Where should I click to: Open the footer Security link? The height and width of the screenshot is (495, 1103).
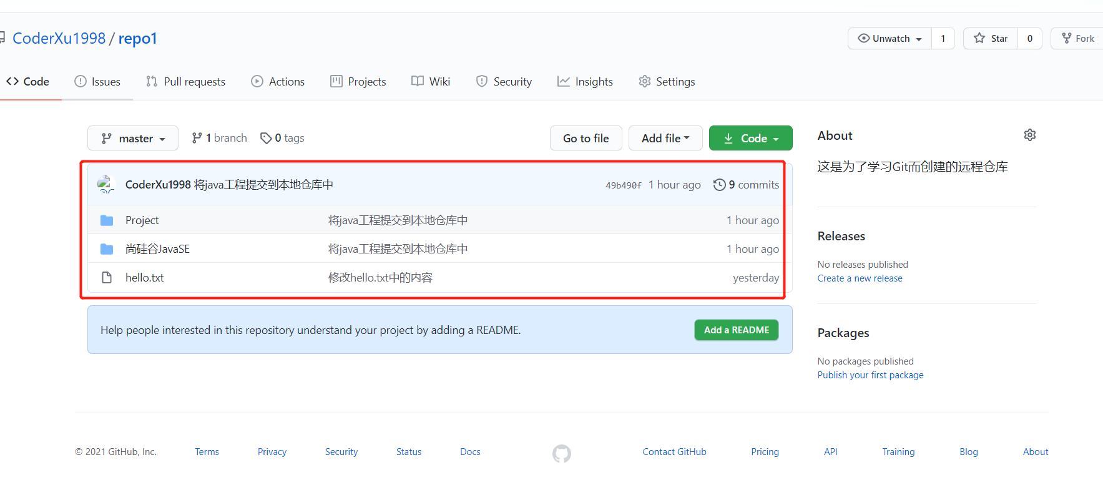pyautogui.click(x=341, y=452)
